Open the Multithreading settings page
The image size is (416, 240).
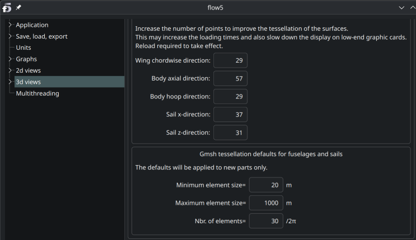tap(37, 93)
